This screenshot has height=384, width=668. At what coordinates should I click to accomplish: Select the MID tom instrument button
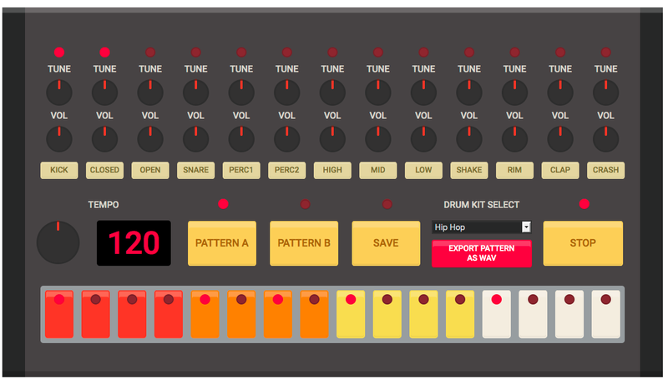point(378,170)
